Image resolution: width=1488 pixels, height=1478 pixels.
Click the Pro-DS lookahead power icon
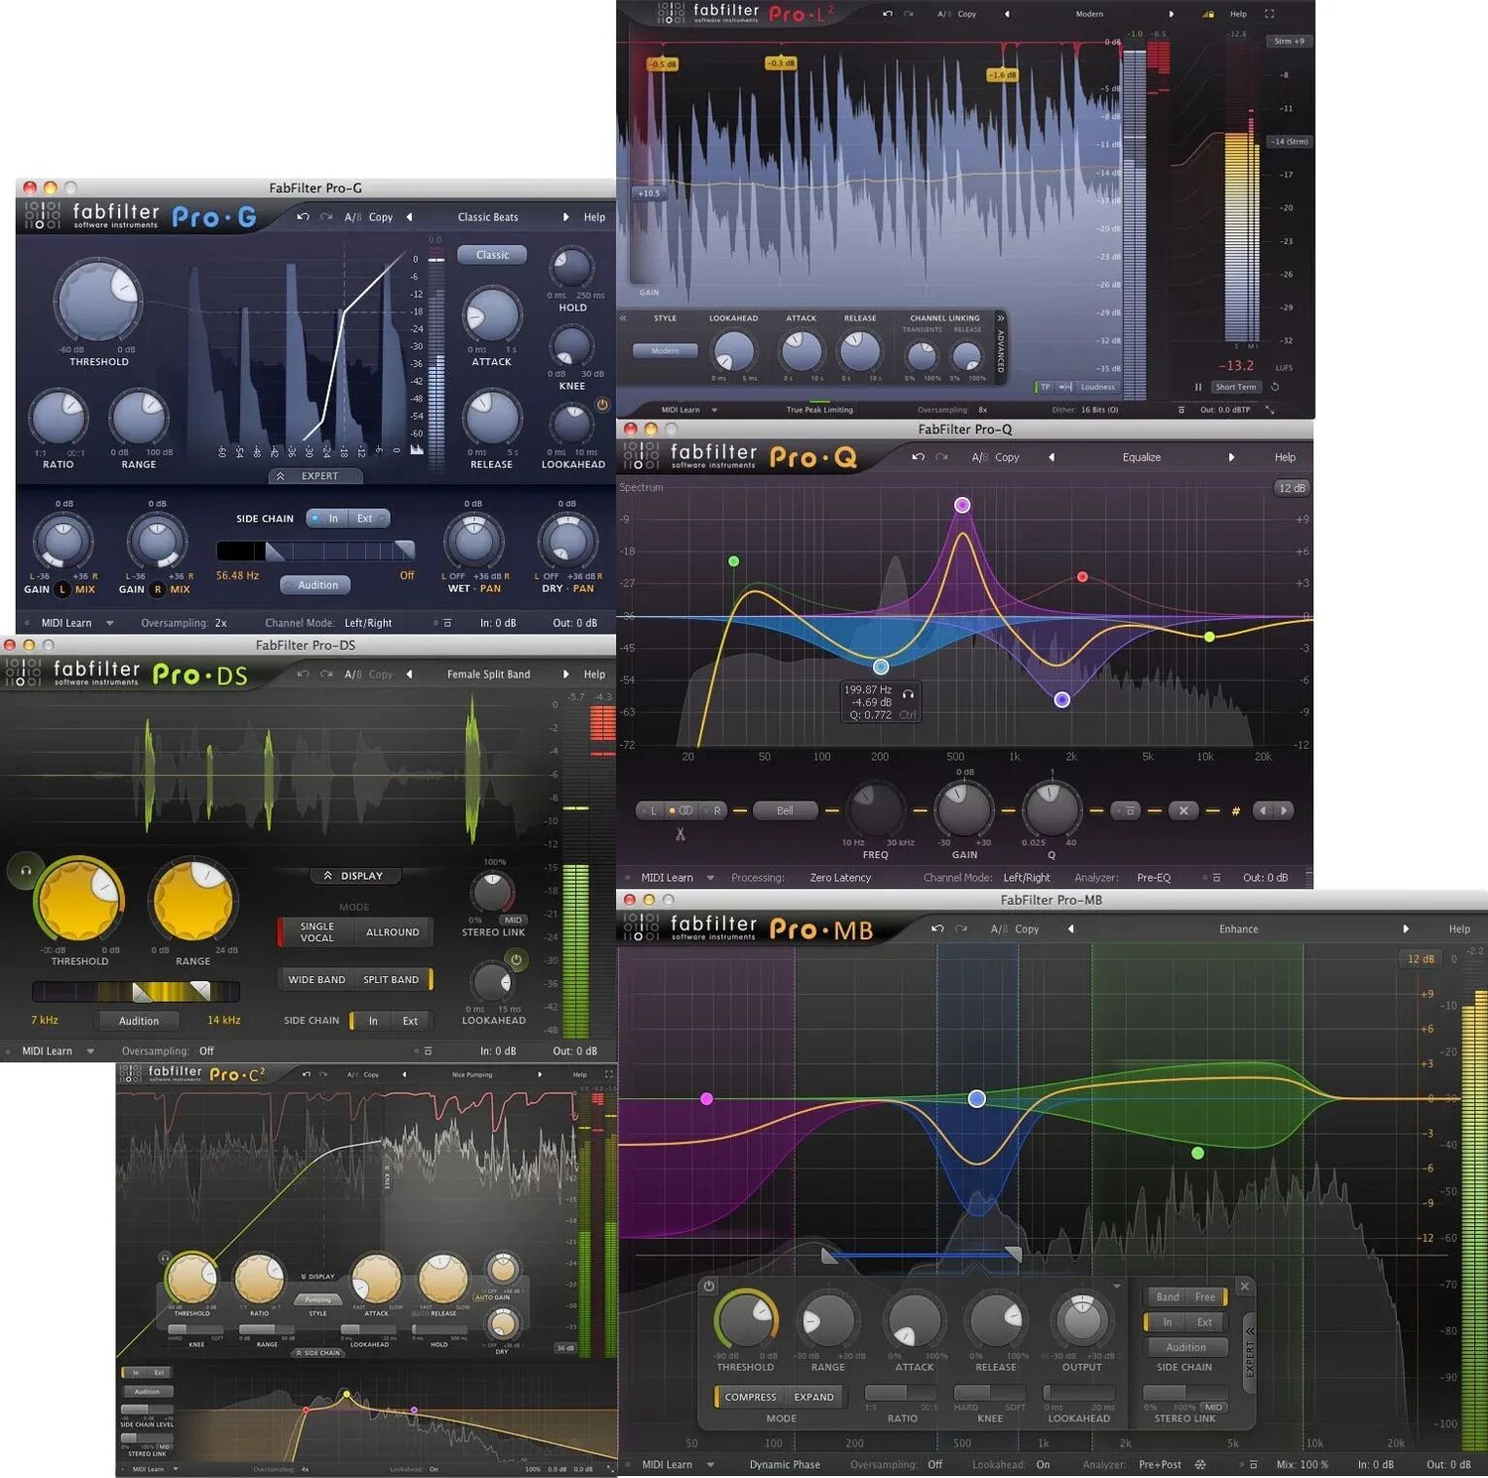click(x=516, y=959)
